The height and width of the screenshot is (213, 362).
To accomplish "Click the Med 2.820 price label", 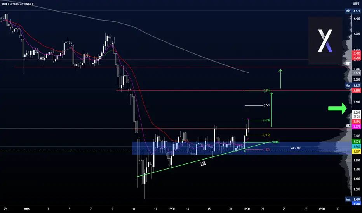I will (x=353, y=86).
